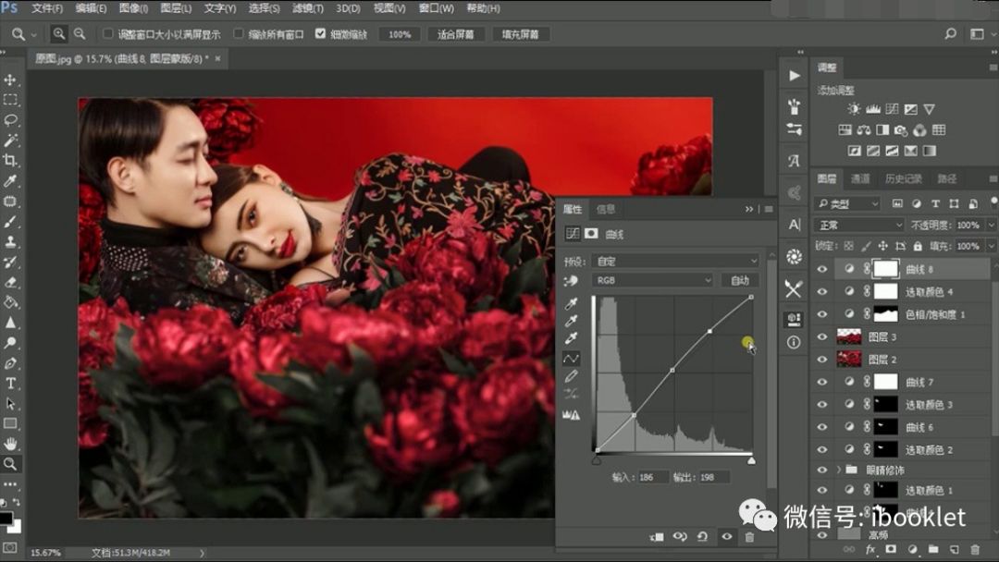Hide the 图层 3 layer
This screenshot has height=562, width=999.
coord(822,336)
